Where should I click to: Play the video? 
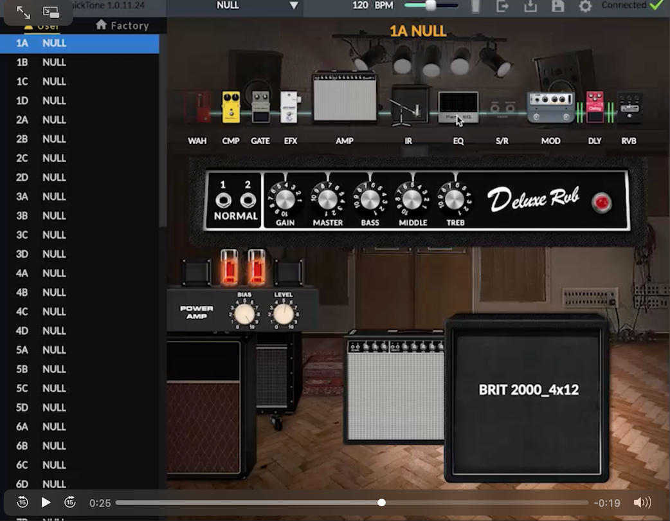tap(46, 502)
